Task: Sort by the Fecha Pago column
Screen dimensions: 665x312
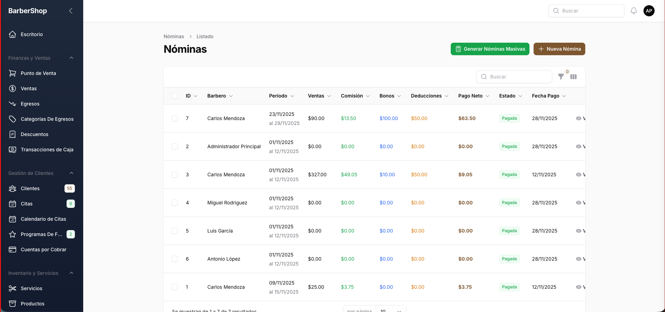Action: [549, 96]
